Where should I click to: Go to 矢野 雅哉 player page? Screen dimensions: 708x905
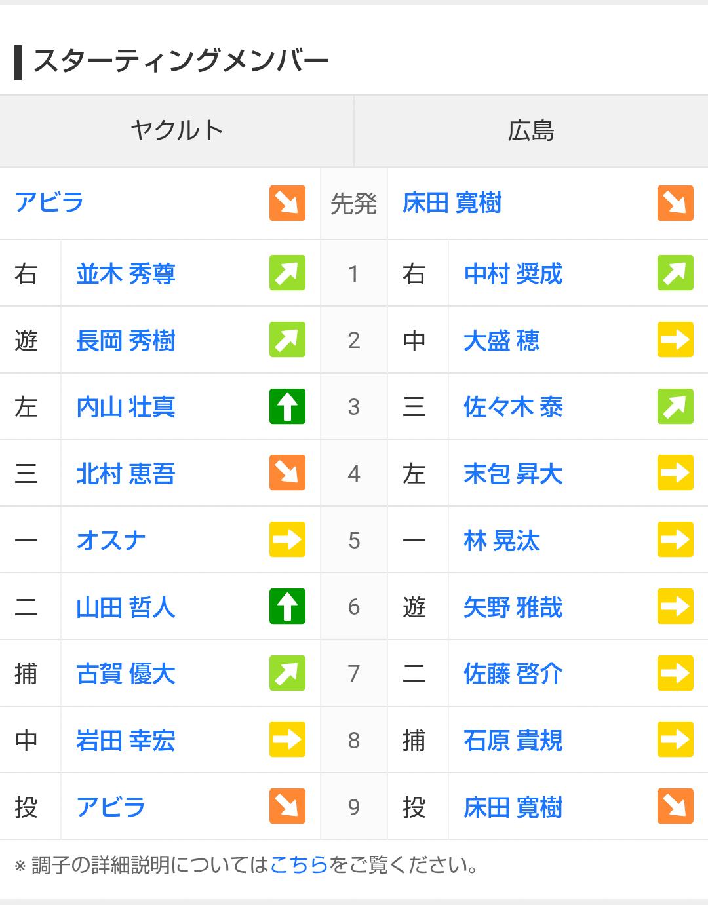513,607
